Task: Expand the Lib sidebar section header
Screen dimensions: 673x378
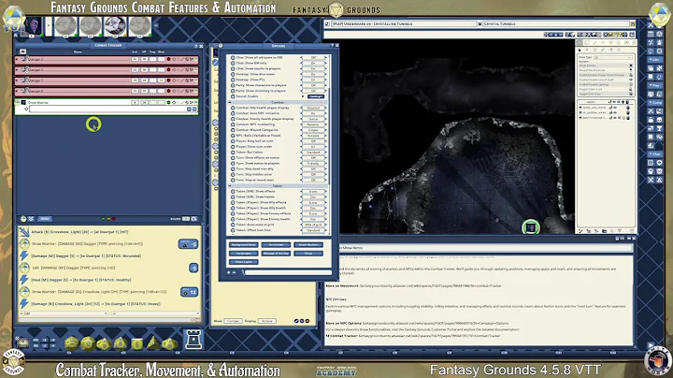Action: 655,60
